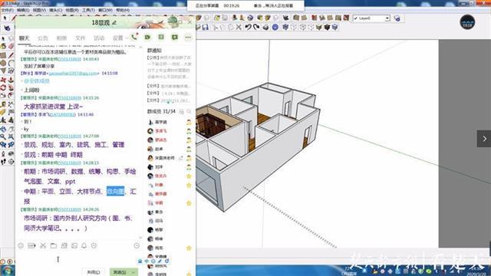Expand the send button dropdown arrow

[133, 272]
